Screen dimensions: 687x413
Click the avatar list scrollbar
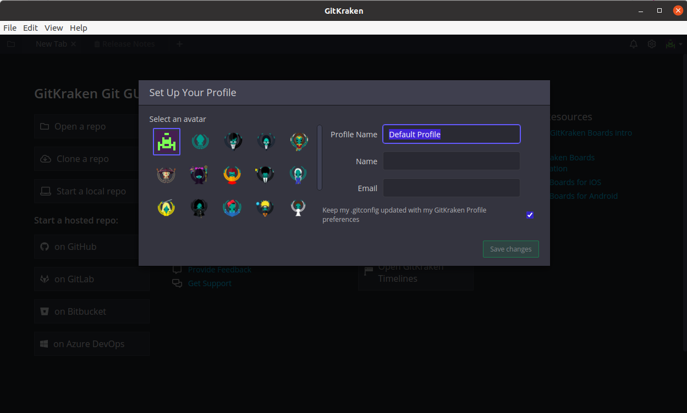coord(320,158)
